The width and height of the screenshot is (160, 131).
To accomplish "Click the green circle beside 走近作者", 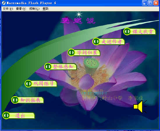I will [x=96, y=41].
